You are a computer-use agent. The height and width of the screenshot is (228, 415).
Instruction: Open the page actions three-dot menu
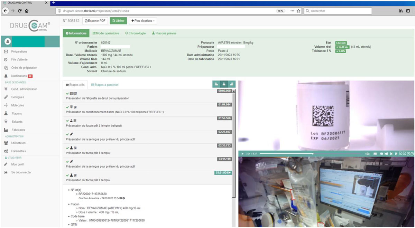pos(292,11)
